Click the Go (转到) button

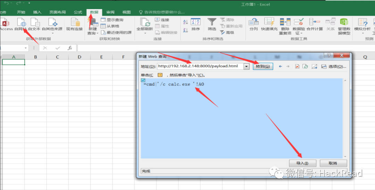click(263, 66)
